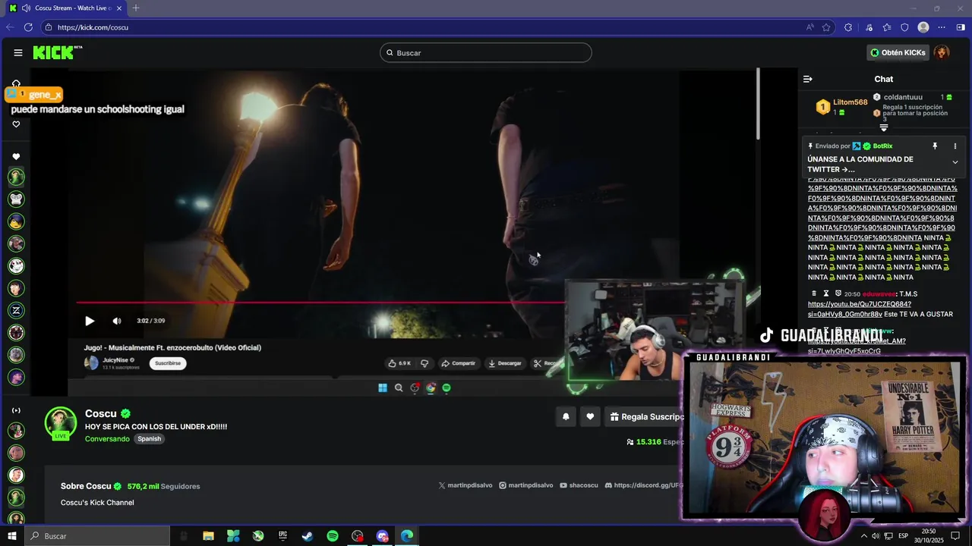Open Spotify from the taskbar
Screen dimensions: 972x546
pos(333,536)
